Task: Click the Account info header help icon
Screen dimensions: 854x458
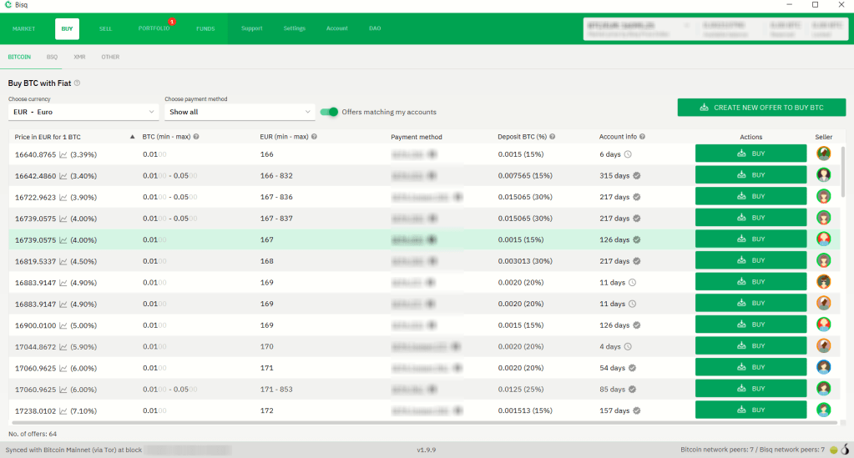Action: [642, 137]
